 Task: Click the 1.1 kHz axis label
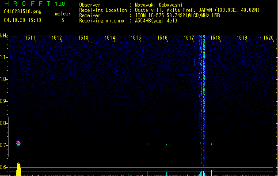coord(4,57)
